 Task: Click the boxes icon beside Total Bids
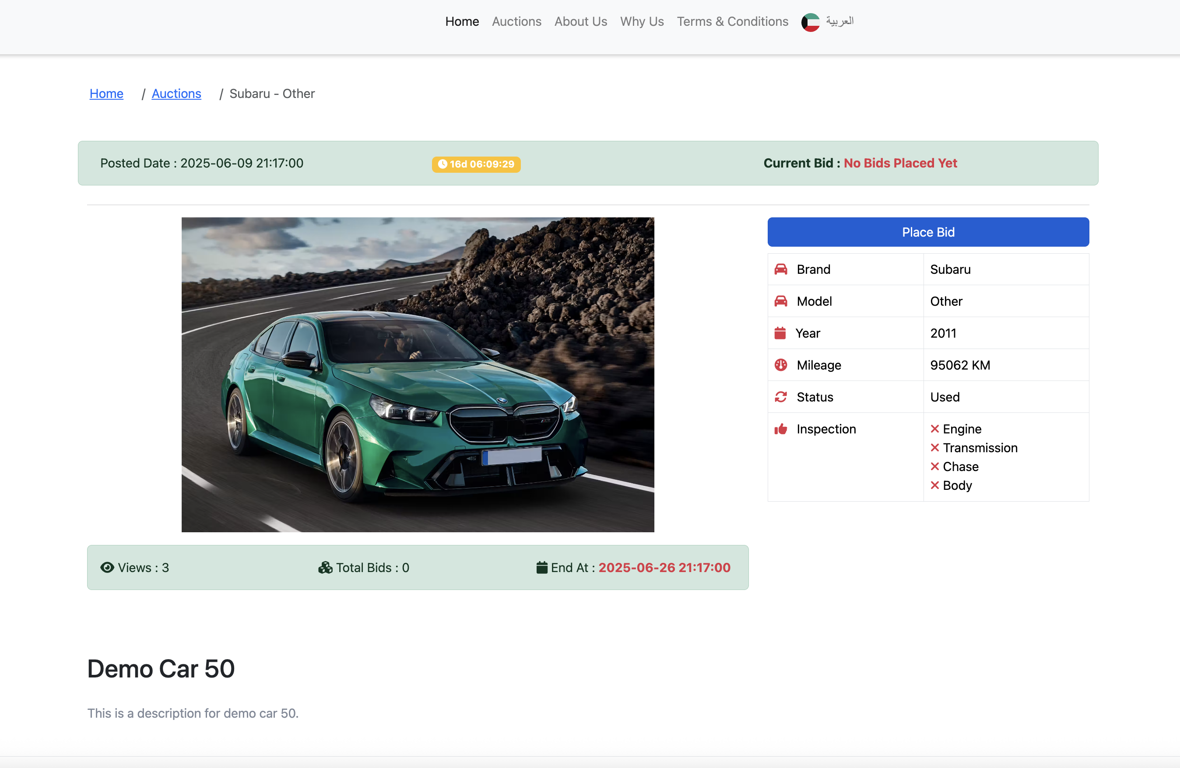point(325,567)
